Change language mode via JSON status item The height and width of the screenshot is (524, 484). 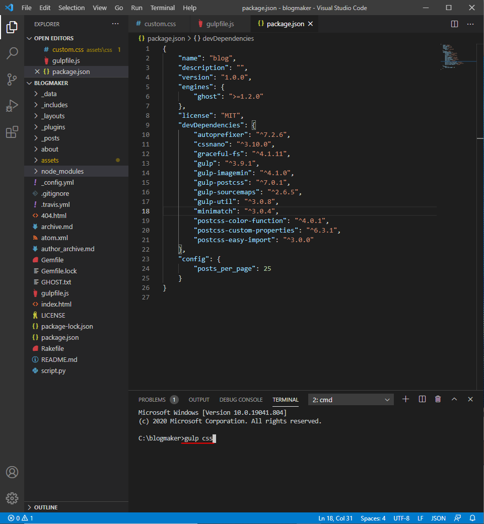tap(439, 518)
